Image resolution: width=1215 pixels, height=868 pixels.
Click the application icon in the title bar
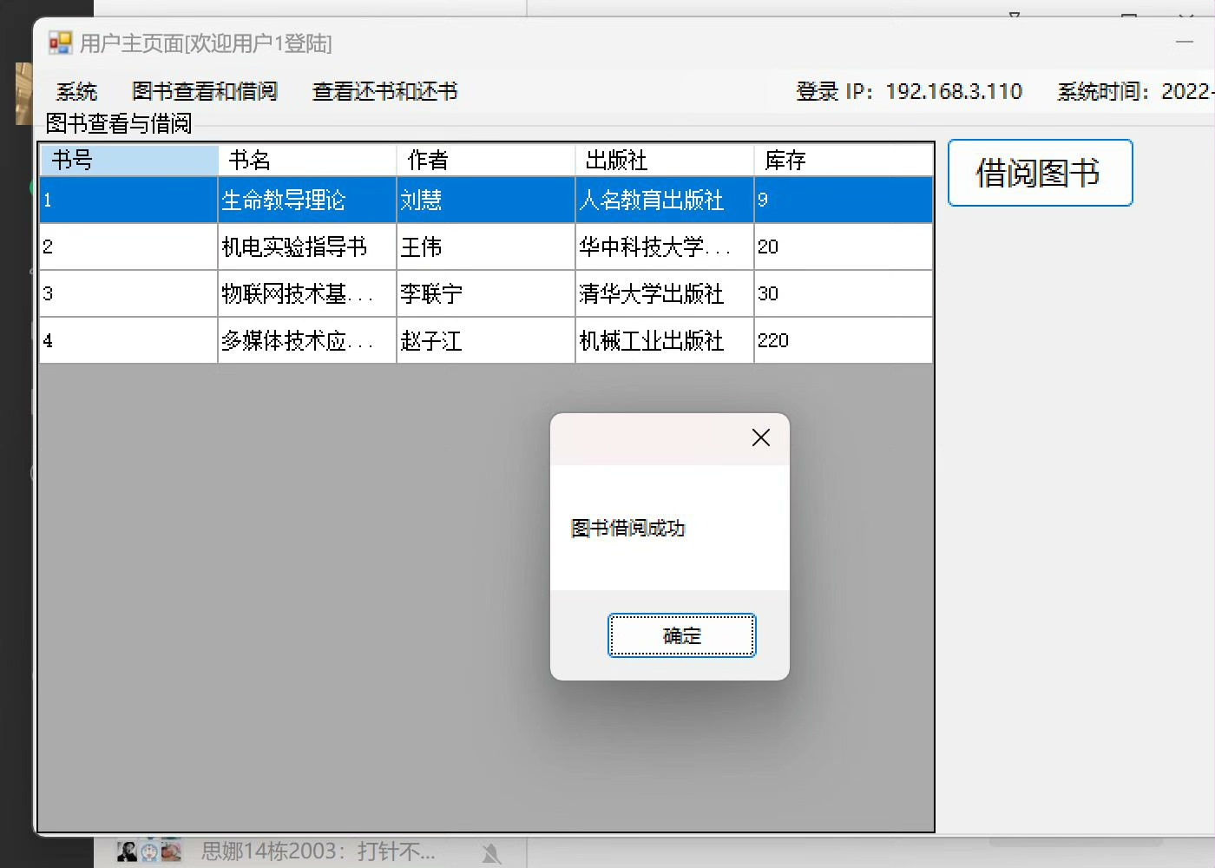click(x=60, y=43)
